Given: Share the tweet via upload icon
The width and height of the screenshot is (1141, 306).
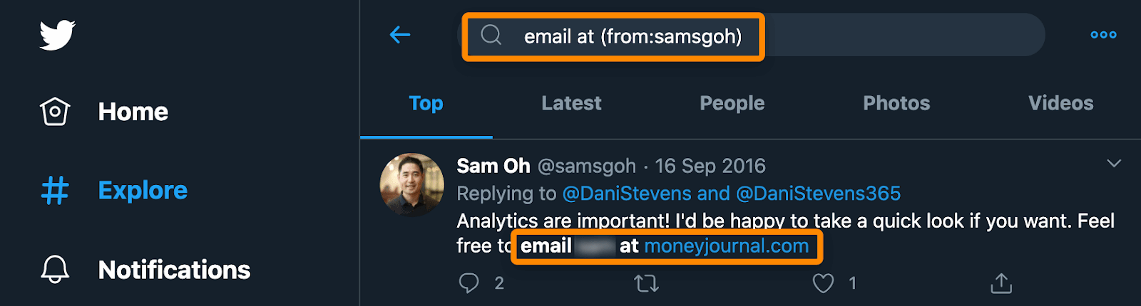Looking at the screenshot, I should pos(1001,283).
